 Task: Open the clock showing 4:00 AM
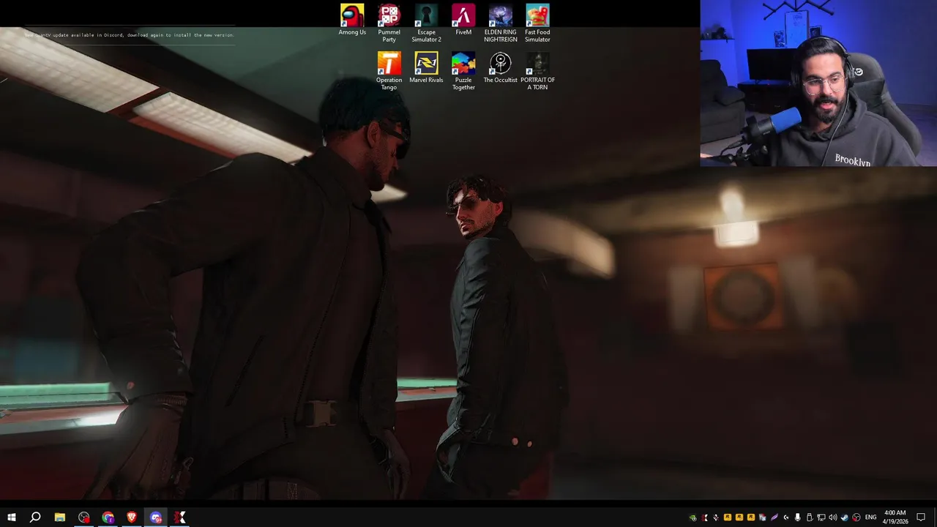[895, 517]
